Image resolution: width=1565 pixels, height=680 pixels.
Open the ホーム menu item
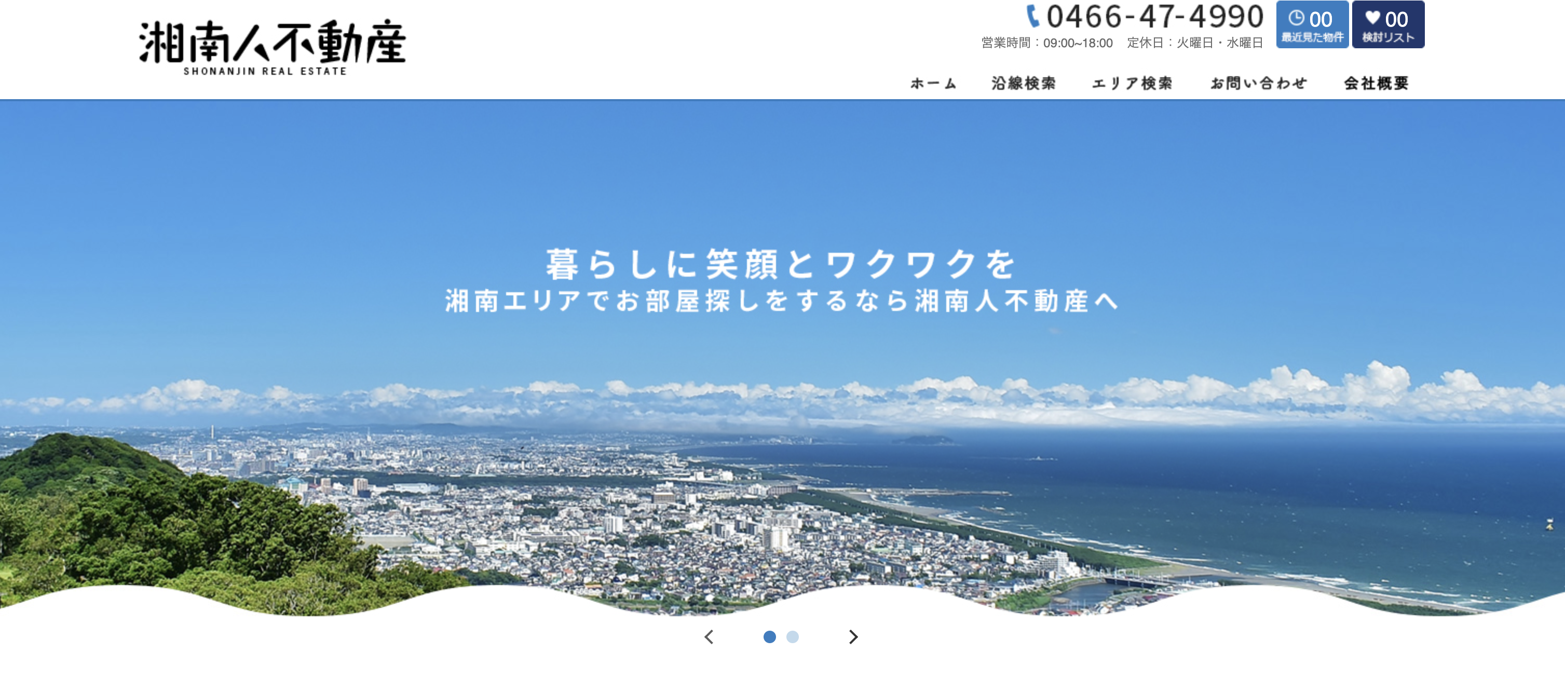point(933,83)
